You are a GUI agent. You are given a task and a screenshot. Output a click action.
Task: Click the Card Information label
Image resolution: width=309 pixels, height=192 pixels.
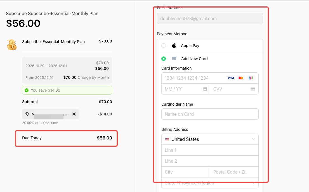point(176,68)
